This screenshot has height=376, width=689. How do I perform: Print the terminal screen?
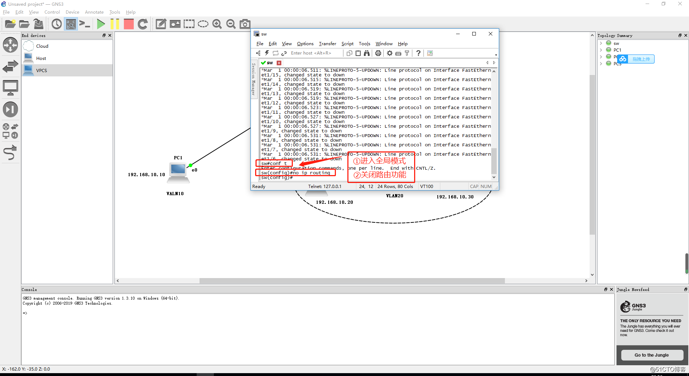coord(378,53)
